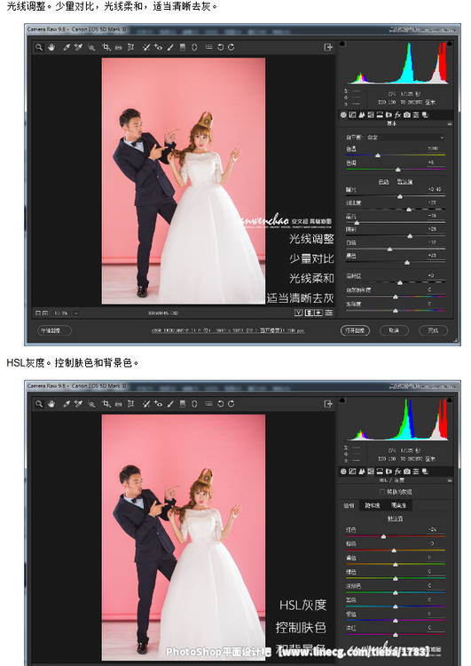
Task: Select the Transform tool in Basic-panel window
Action: point(130,47)
